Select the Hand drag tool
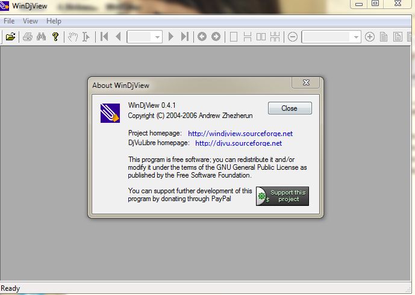415x295 pixels. click(x=73, y=37)
